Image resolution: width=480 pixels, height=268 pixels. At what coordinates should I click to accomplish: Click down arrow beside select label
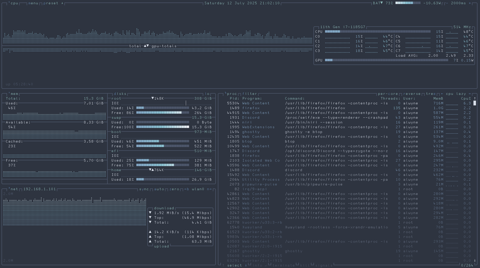coord(246,265)
